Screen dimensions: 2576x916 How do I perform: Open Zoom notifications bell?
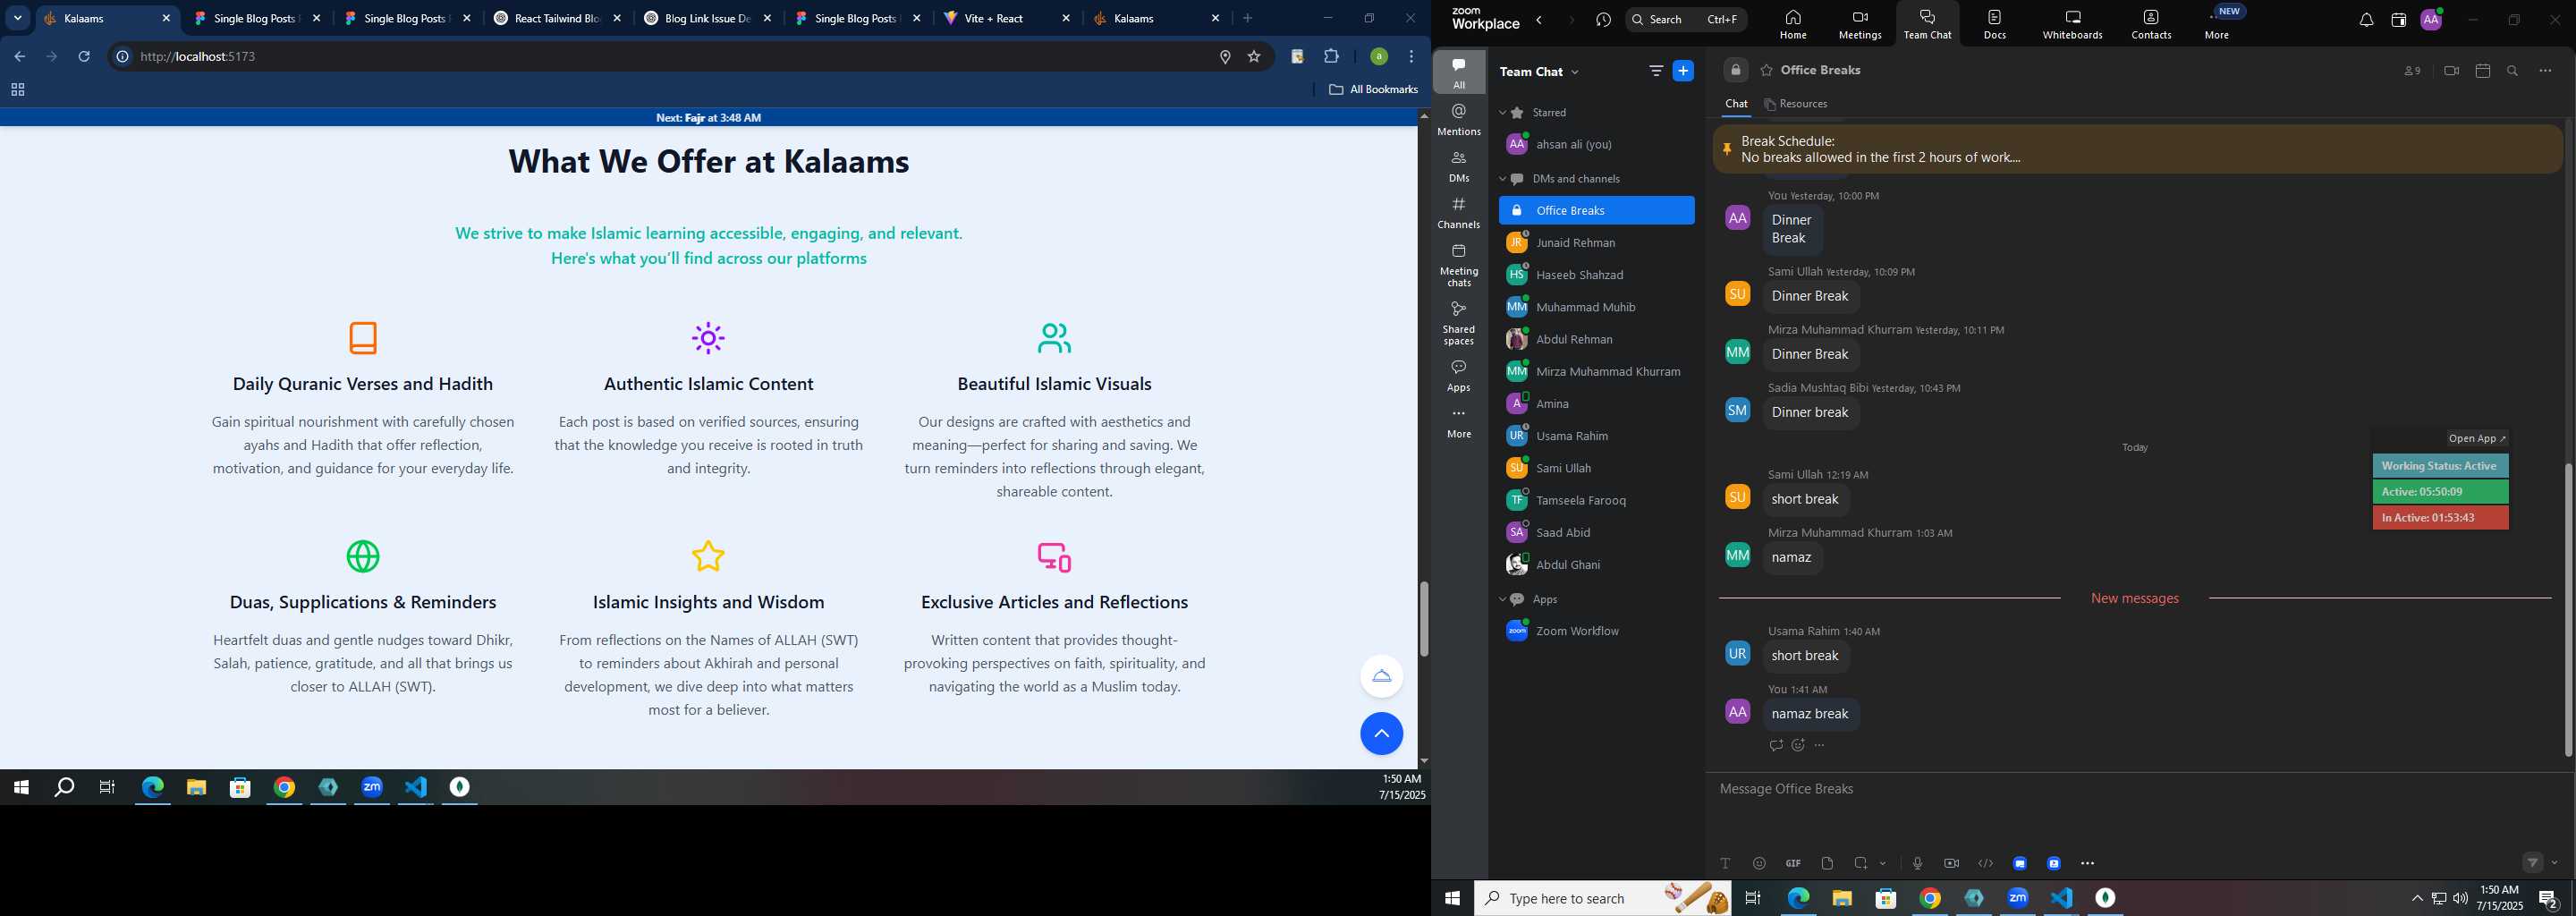point(2366,20)
